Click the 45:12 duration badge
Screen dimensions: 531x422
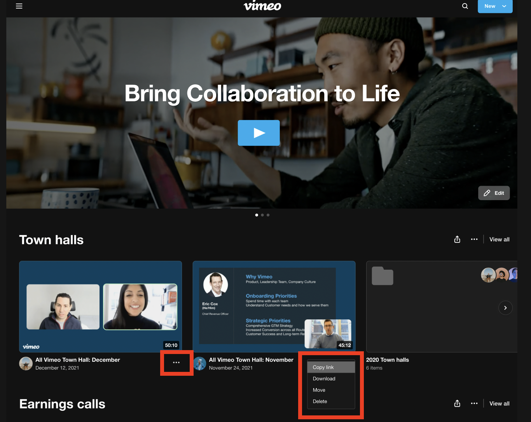pyautogui.click(x=344, y=345)
